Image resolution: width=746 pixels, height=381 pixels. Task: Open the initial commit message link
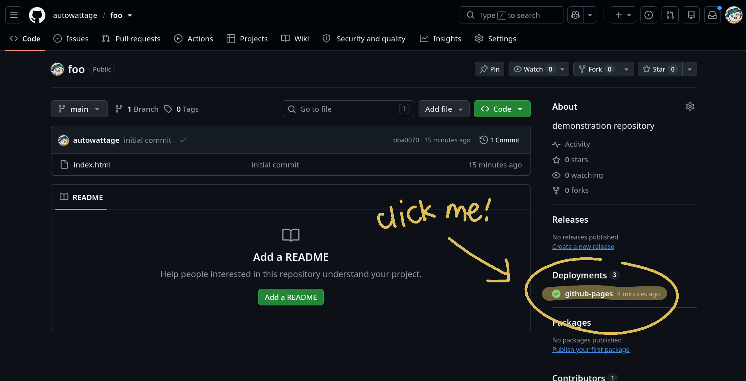pos(147,140)
